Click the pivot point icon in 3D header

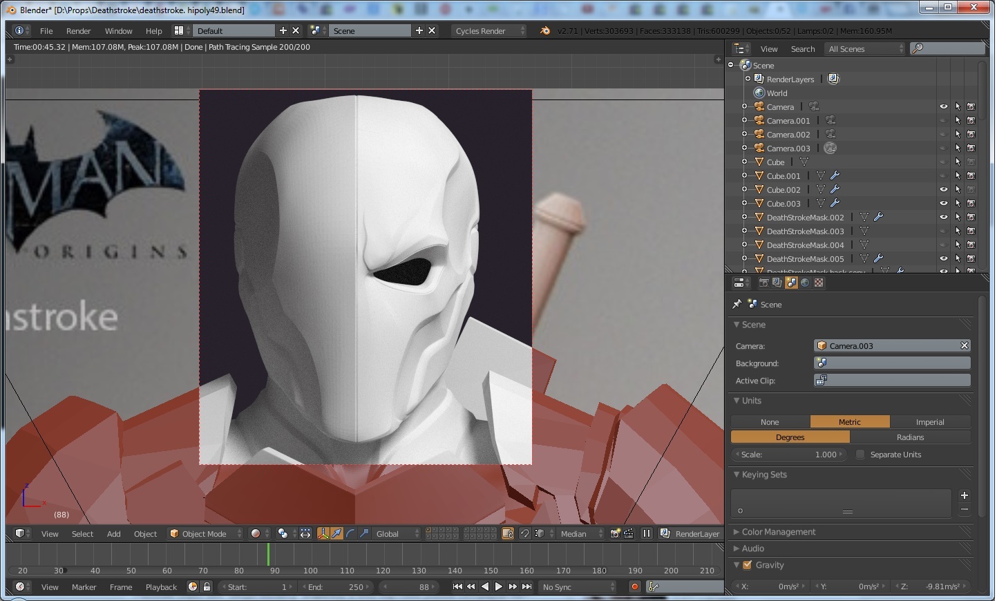[283, 533]
